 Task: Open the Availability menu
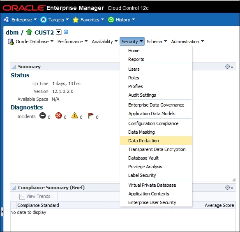[x=105, y=42]
